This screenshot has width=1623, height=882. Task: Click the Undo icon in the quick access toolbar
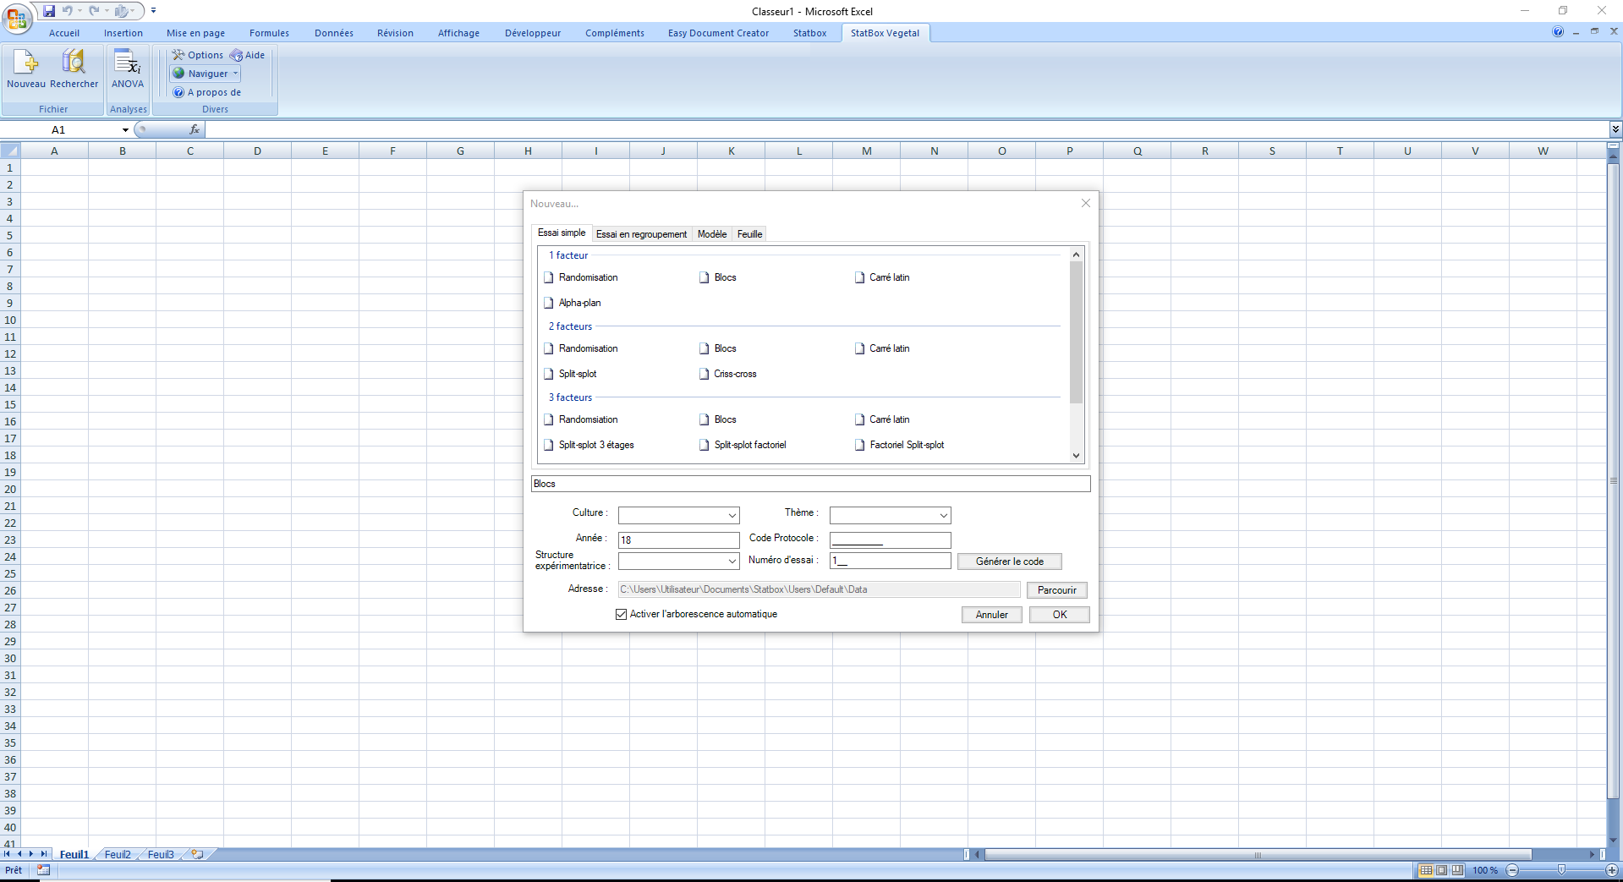pyautogui.click(x=68, y=11)
